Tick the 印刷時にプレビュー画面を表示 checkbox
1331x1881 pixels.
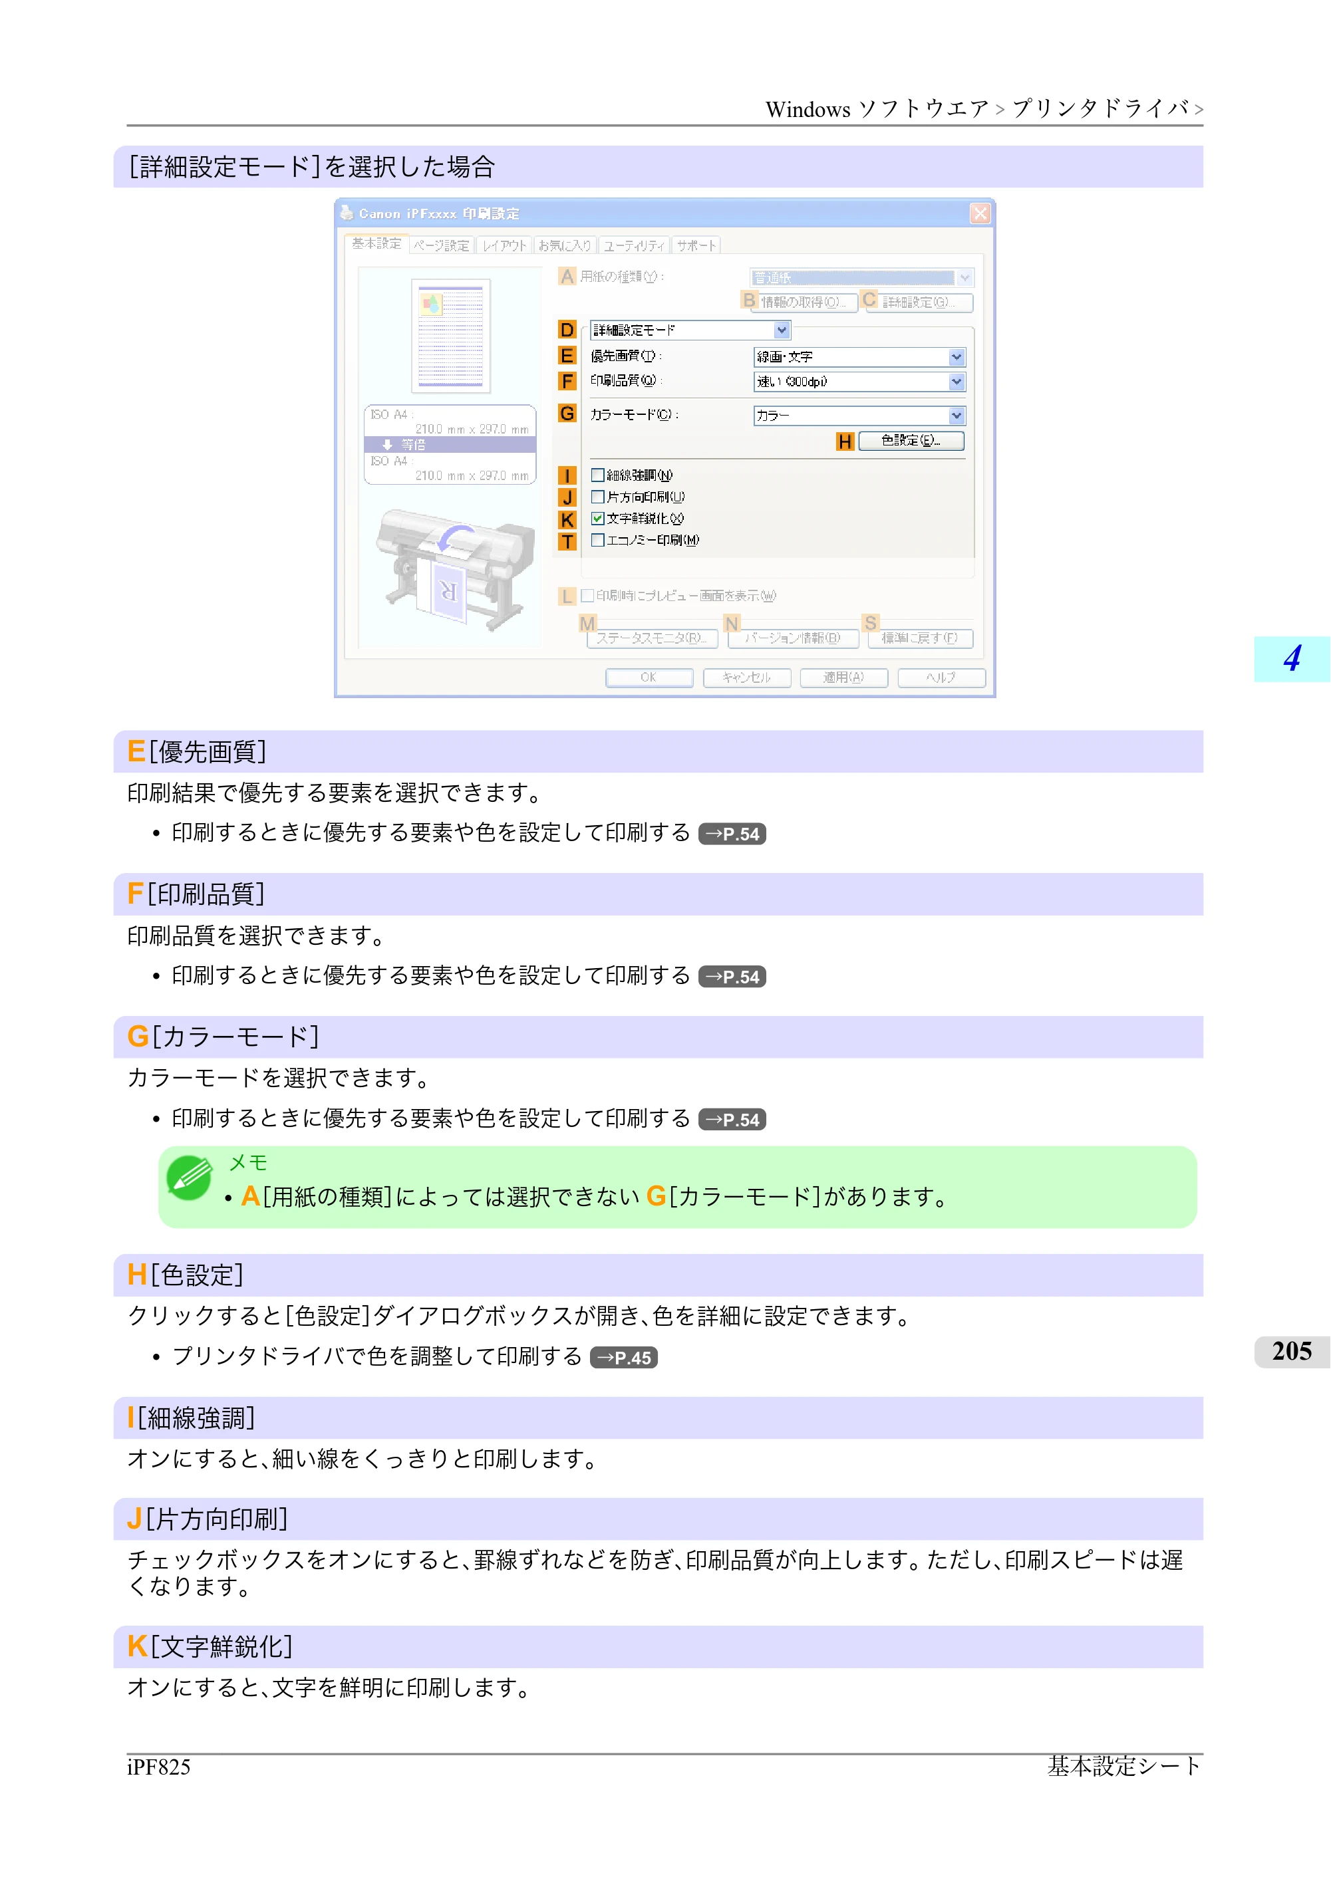tap(587, 596)
